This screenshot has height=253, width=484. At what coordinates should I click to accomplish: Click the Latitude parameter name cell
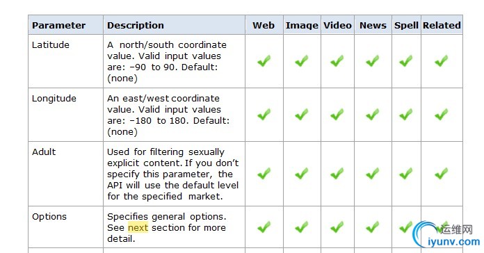[x=66, y=61]
